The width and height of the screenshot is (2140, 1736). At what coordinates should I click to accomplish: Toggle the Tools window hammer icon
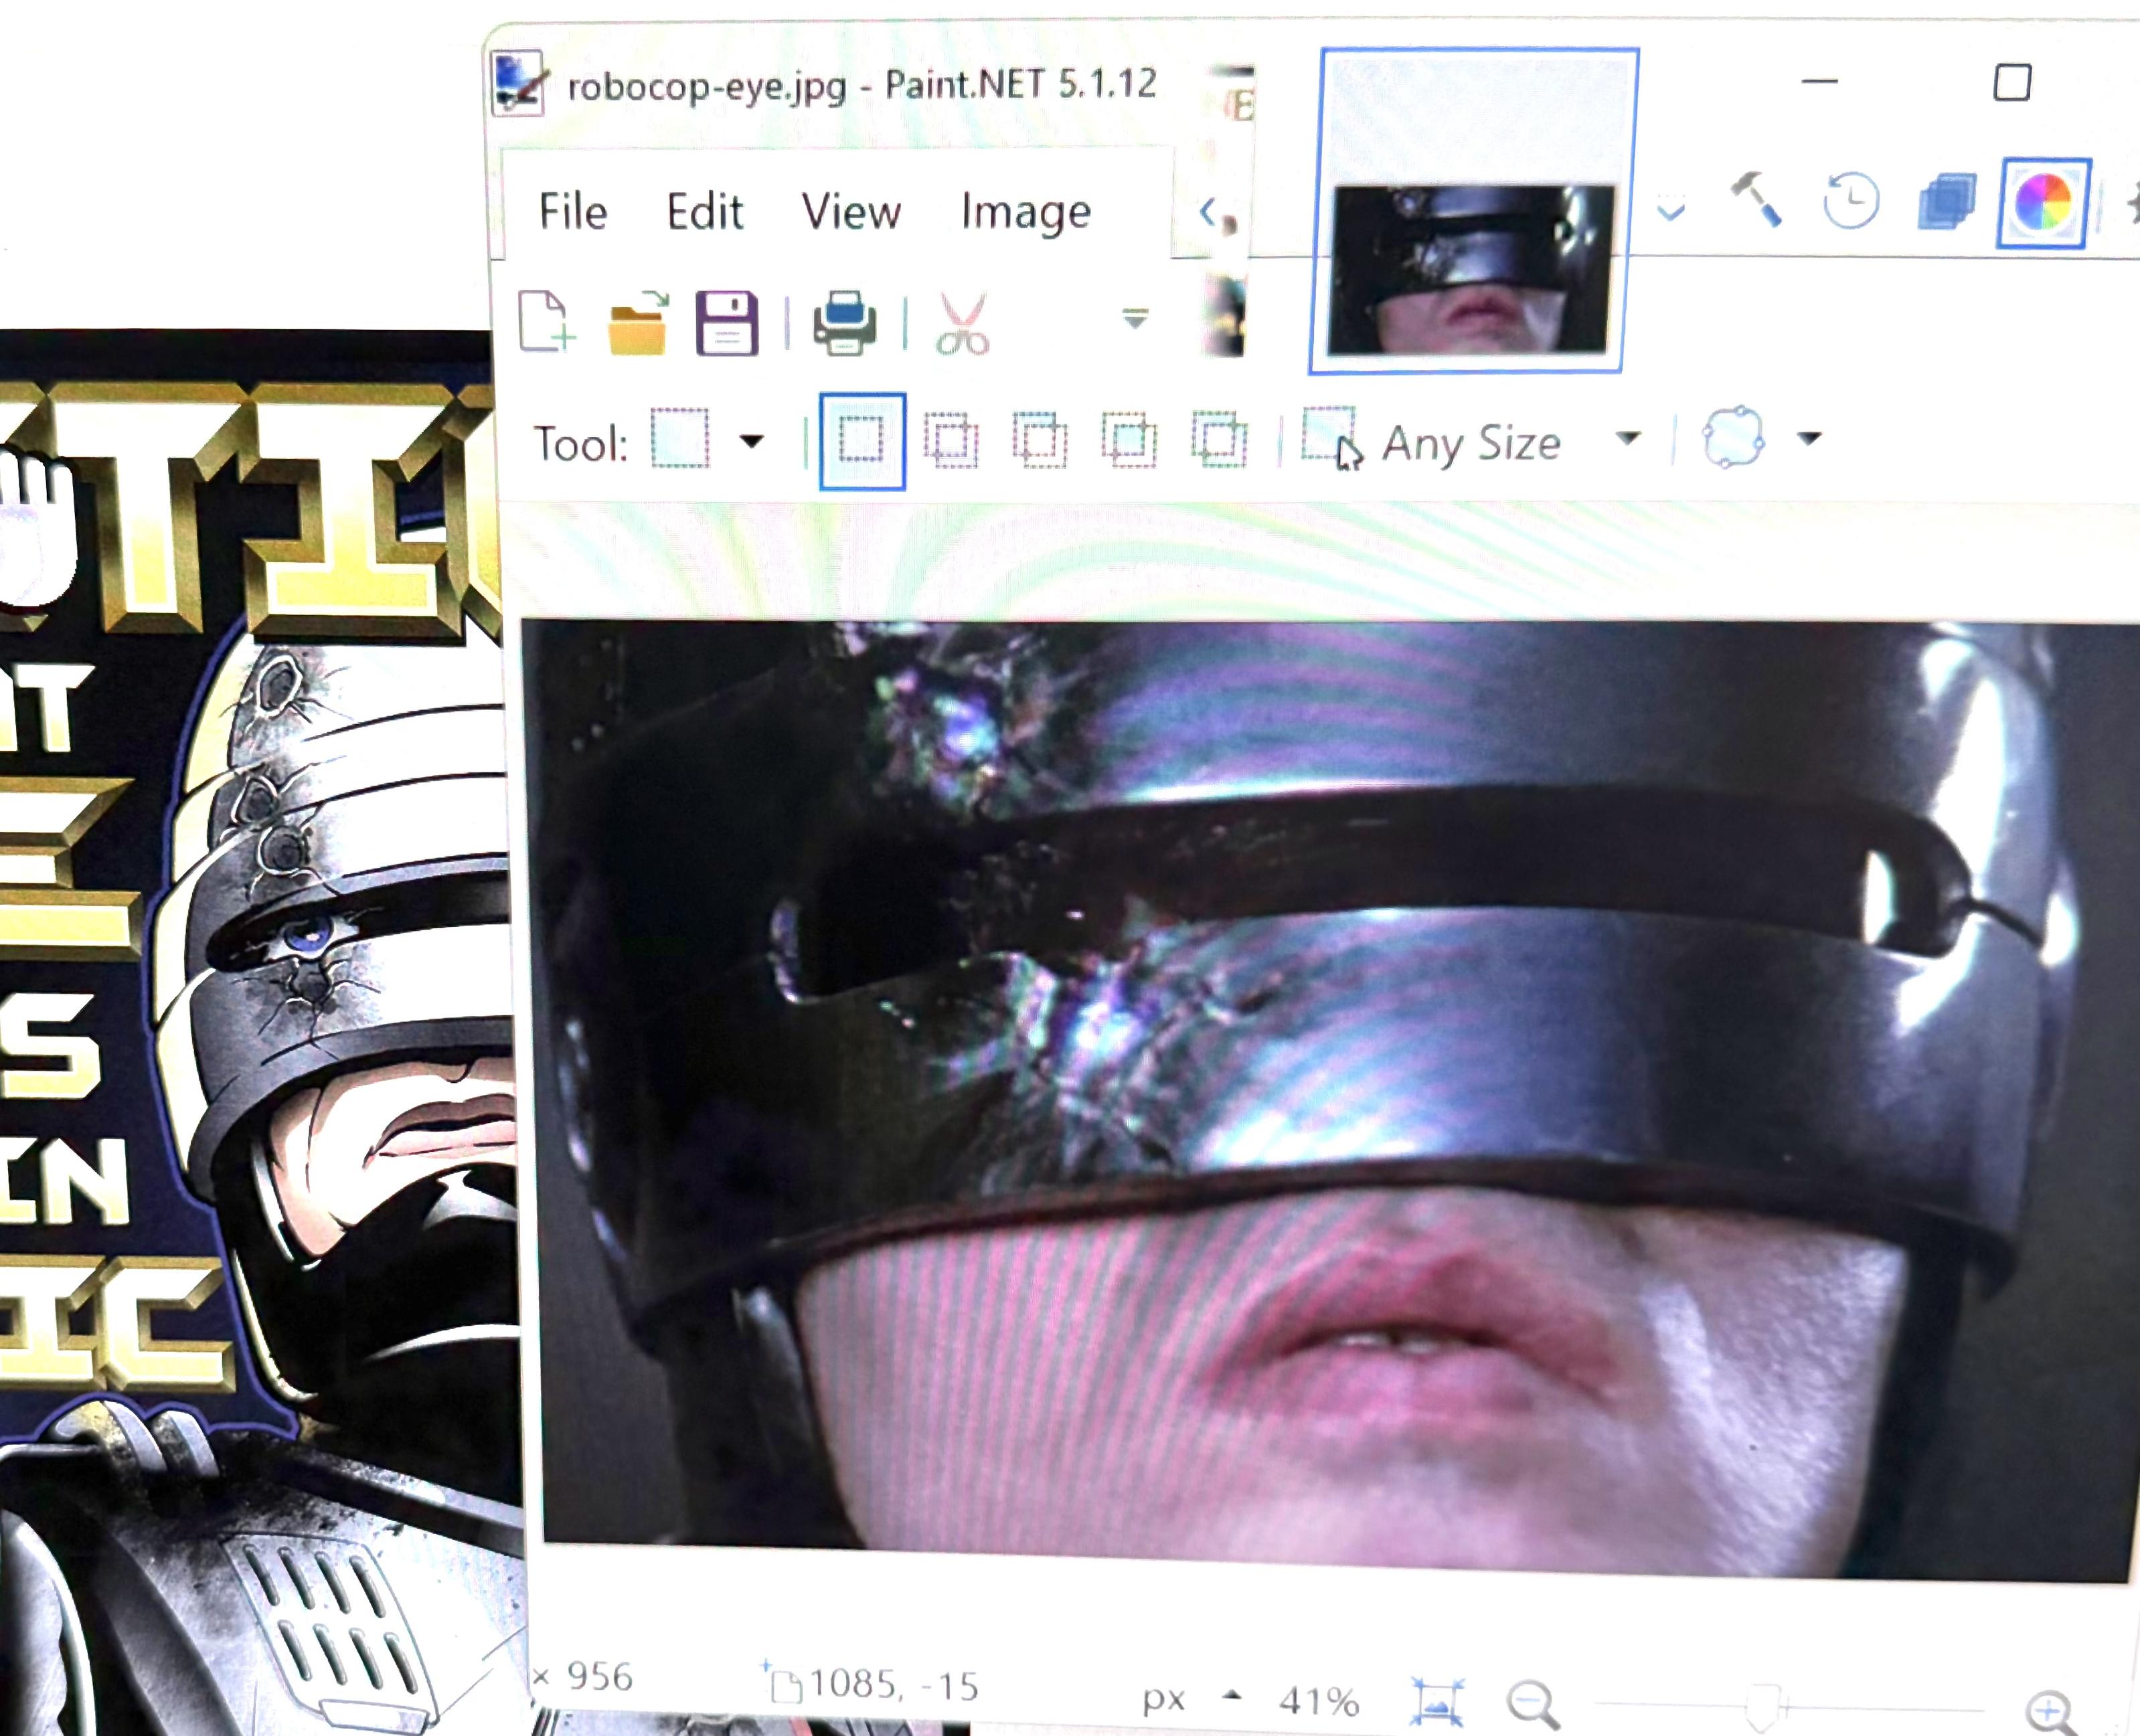point(1757,200)
